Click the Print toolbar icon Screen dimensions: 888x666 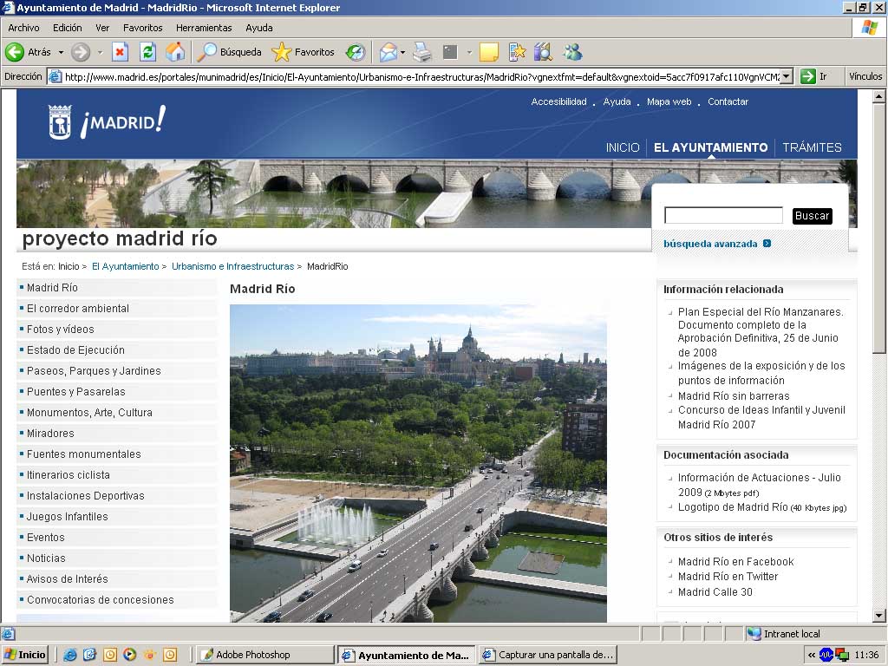pos(422,52)
